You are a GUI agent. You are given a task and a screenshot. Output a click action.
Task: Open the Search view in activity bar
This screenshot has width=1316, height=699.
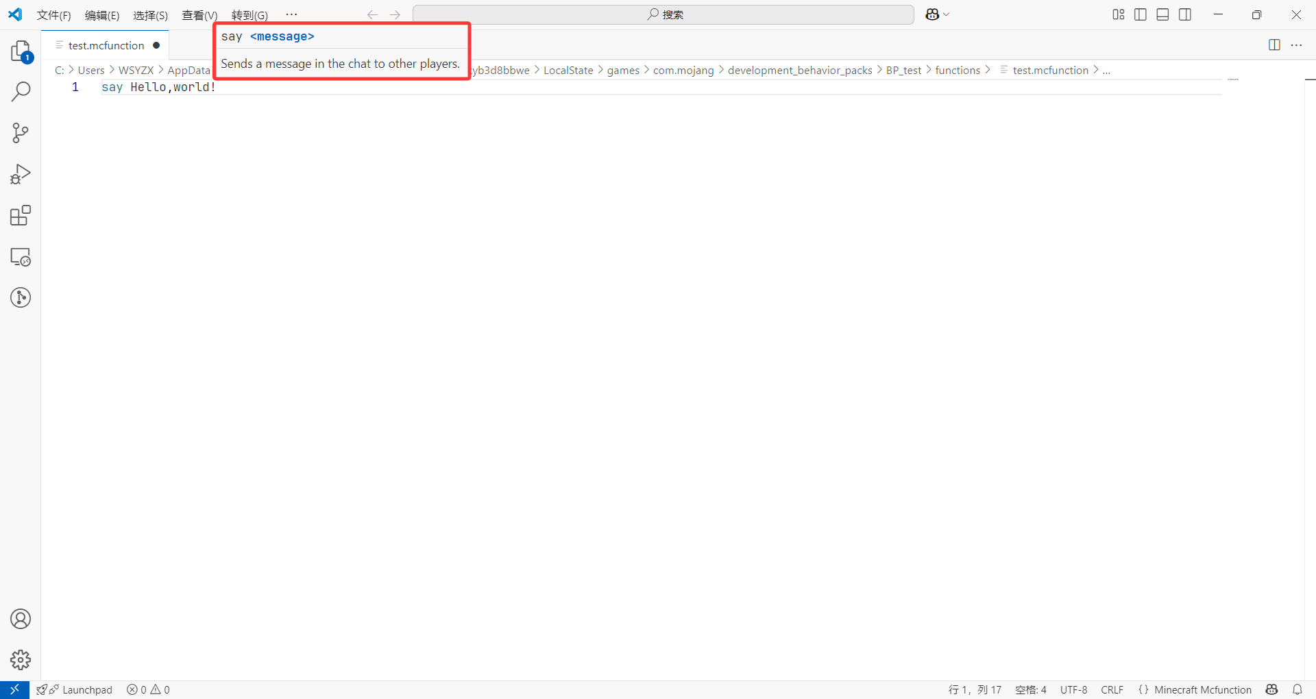[x=21, y=91]
